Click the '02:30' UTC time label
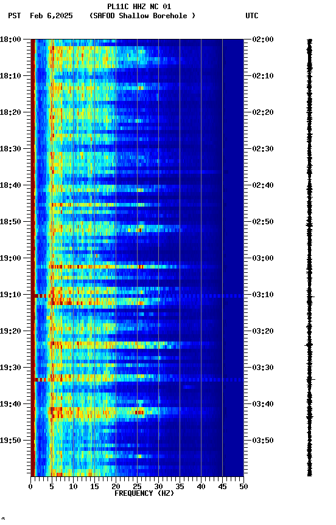Image resolution: width=336 pixels, height=525 pixels. tap(263, 149)
